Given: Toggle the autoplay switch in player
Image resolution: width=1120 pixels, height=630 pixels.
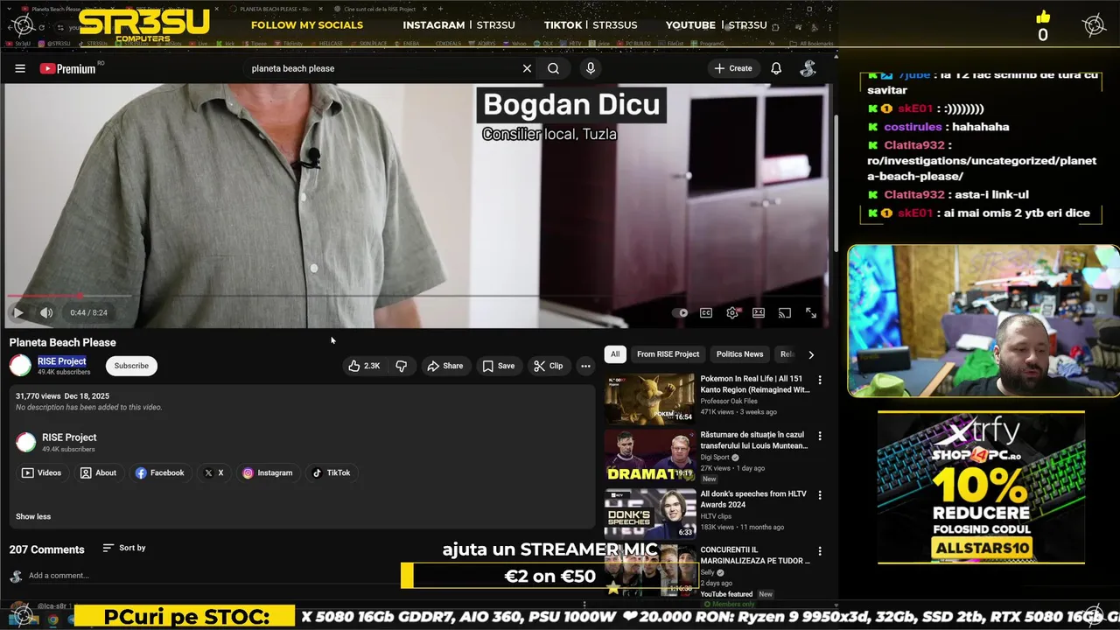Looking at the screenshot, I should [x=681, y=312].
